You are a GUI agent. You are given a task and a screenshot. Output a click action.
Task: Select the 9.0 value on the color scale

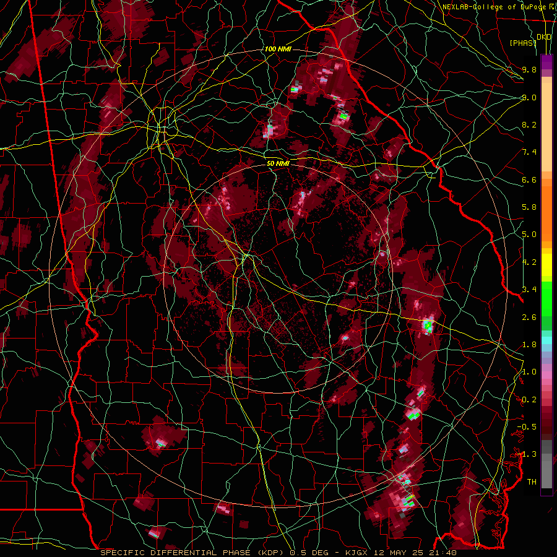pyautogui.click(x=529, y=97)
